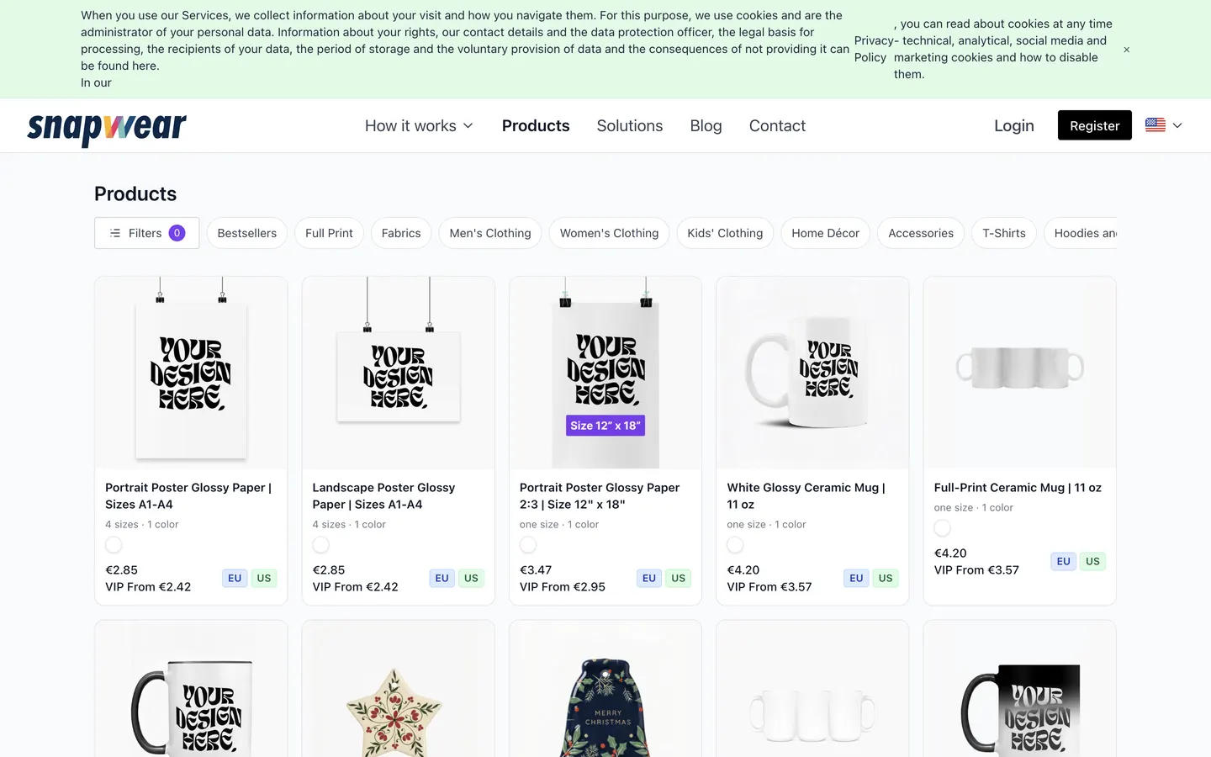
Task: Open the White Glossy Ceramic Mug image
Action: (812, 373)
